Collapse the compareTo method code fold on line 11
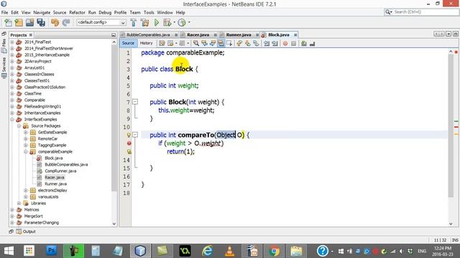This screenshot has height=258, width=460. click(x=135, y=135)
